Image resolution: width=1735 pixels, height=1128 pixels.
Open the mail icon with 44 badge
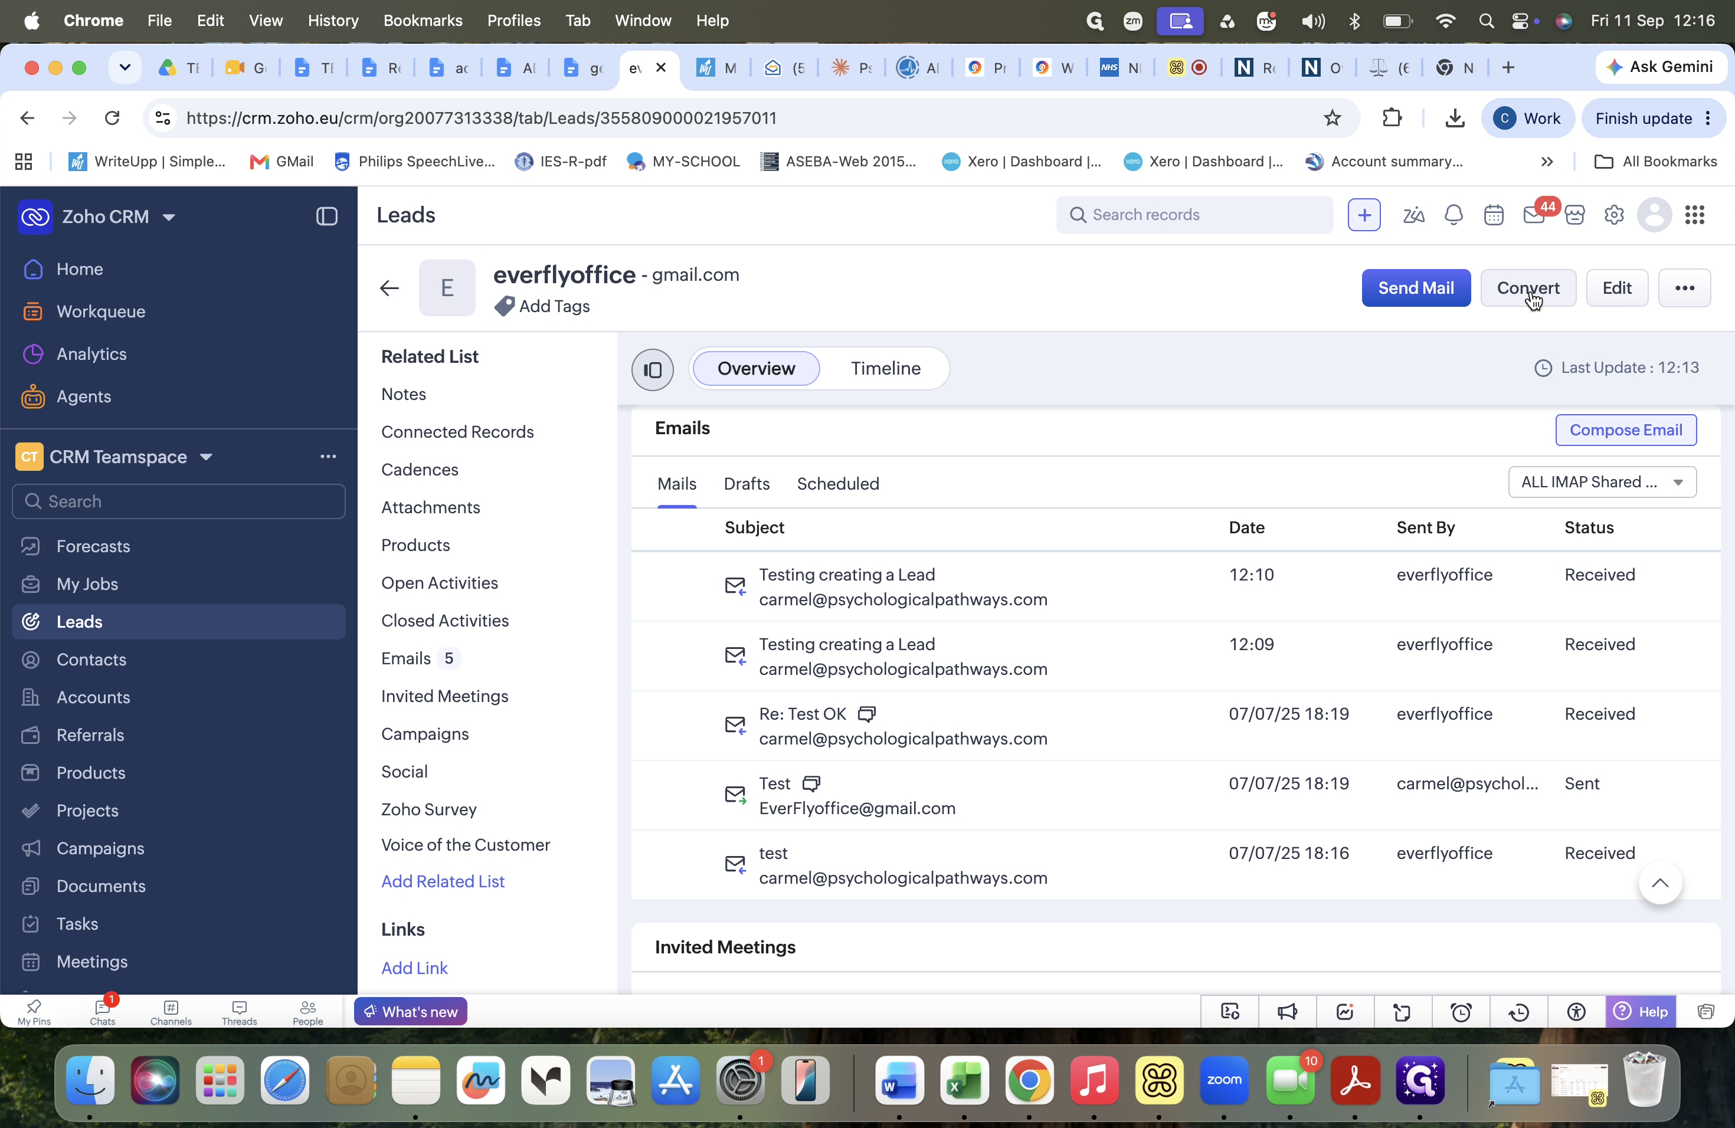1534,215
